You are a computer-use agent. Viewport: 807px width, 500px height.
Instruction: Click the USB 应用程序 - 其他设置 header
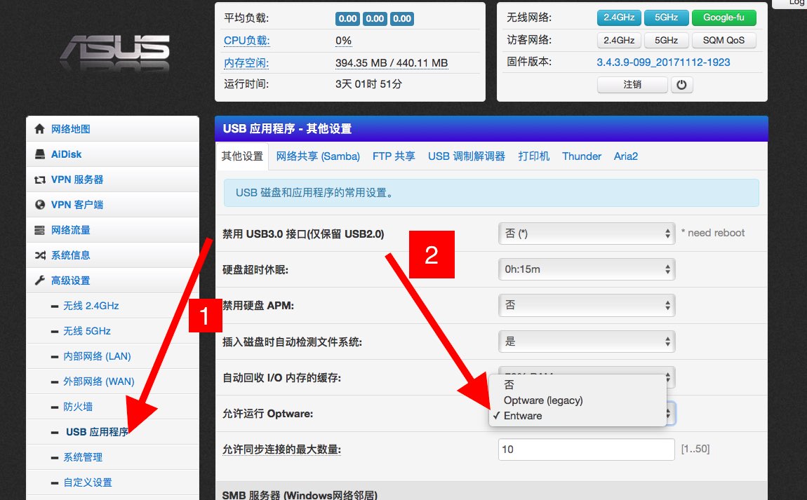pyautogui.click(x=491, y=128)
